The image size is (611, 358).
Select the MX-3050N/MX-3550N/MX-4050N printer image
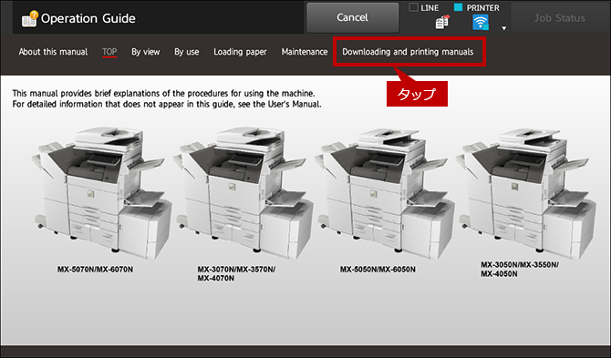point(527,193)
